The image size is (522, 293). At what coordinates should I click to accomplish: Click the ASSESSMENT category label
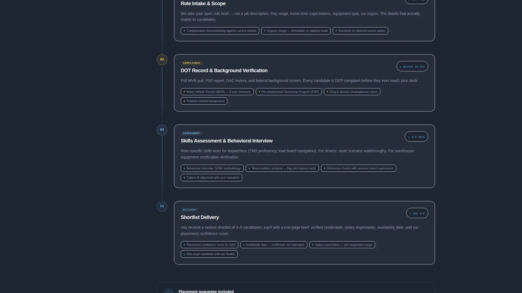tap(191, 133)
